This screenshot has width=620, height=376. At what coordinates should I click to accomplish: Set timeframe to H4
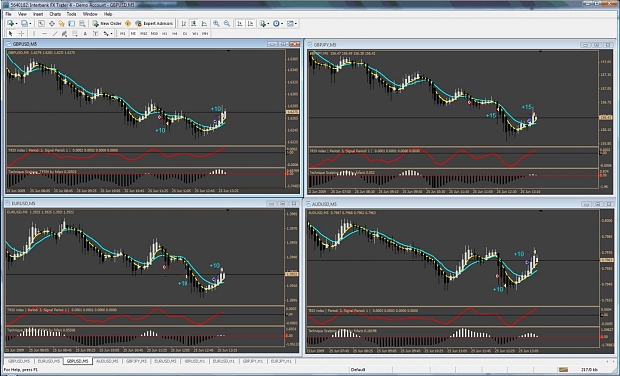point(175,33)
